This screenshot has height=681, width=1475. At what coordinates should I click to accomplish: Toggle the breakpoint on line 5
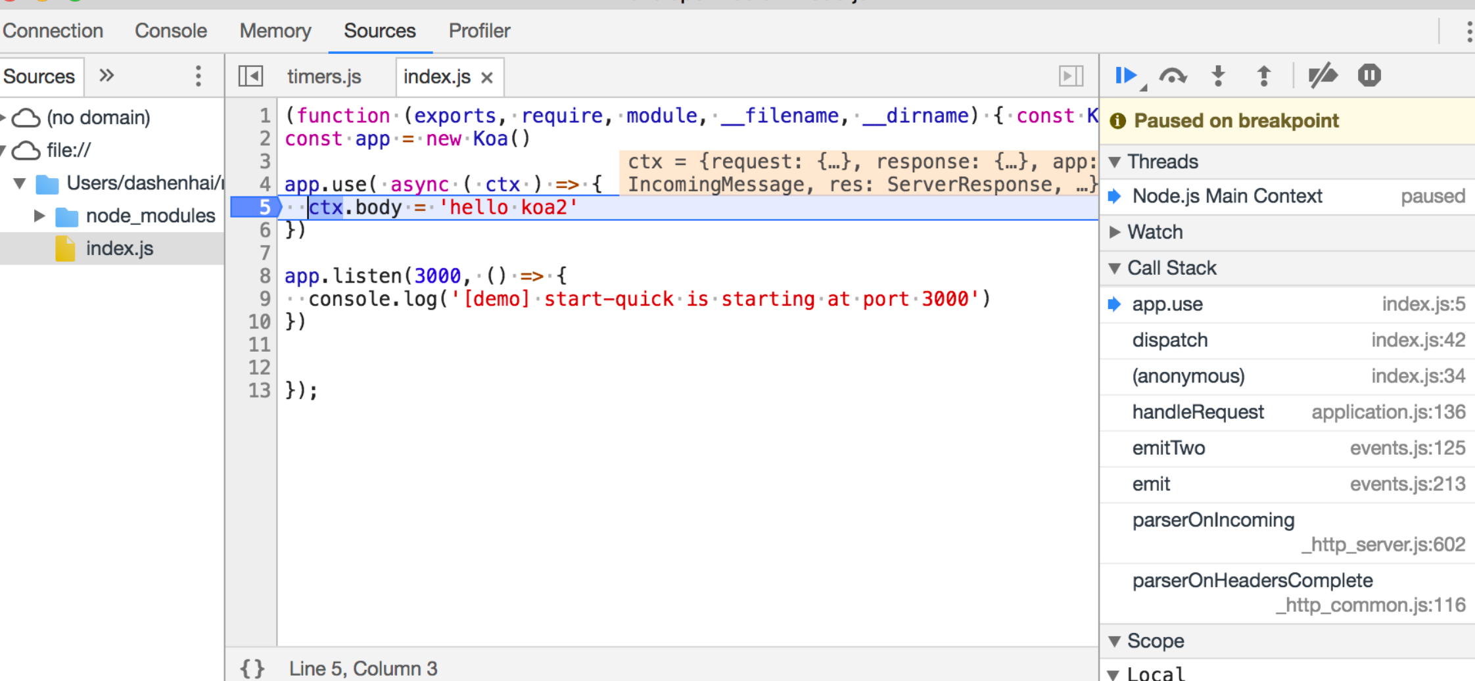pyautogui.click(x=256, y=208)
